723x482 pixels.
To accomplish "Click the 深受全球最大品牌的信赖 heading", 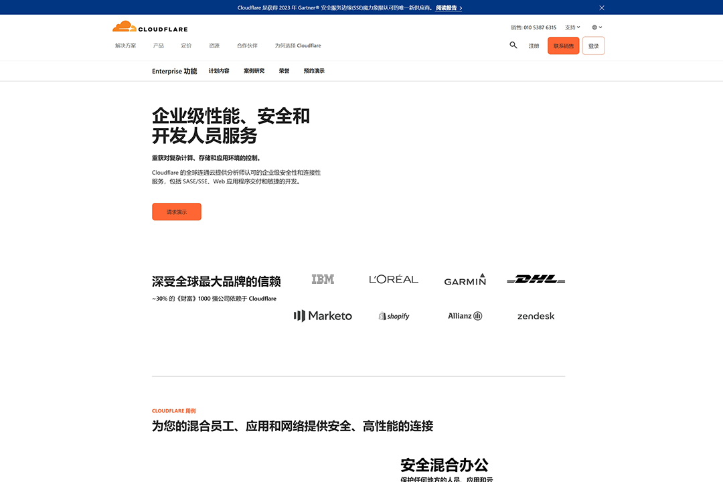I will click(x=216, y=281).
